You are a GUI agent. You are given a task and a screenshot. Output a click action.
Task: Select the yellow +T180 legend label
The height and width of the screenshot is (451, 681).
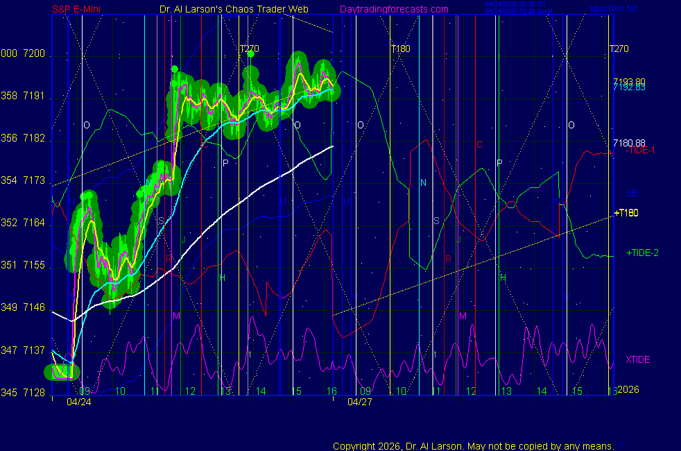[x=626, y=212]
